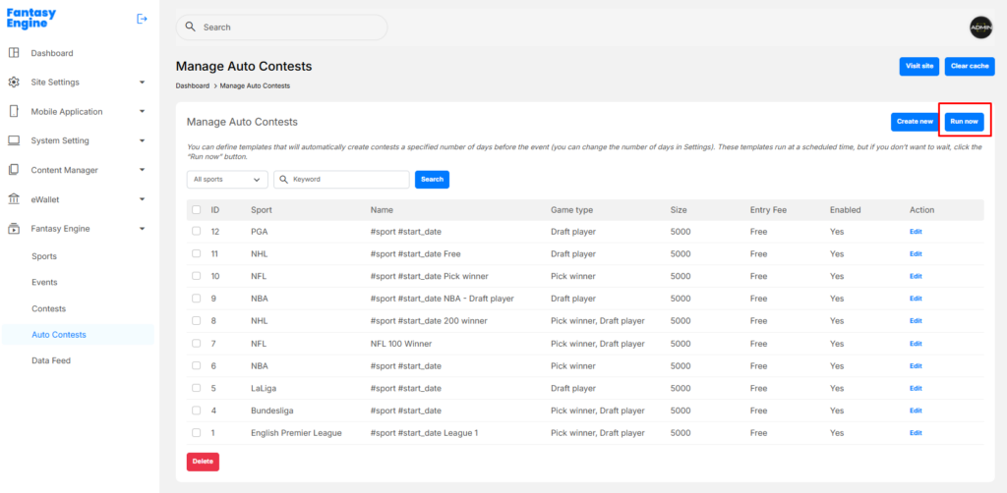Click the System Setting monitor icon

coord(14,140)
